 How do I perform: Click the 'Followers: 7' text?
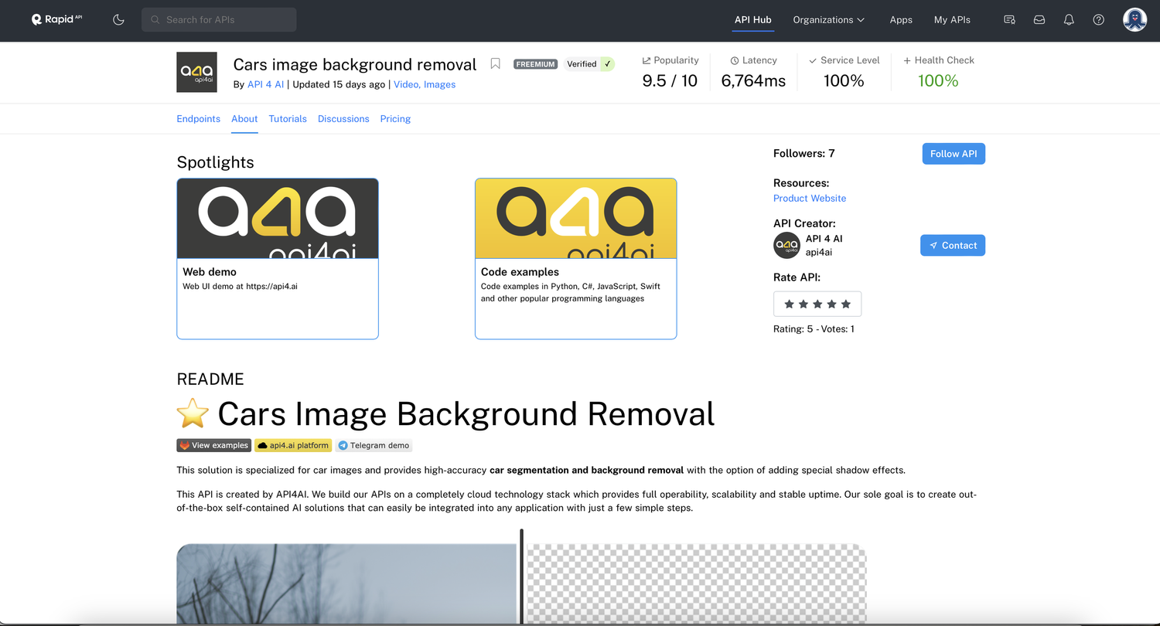coord(804,154)
